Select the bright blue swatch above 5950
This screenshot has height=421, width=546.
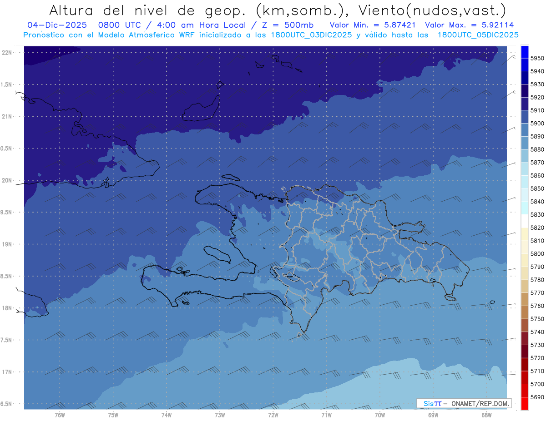(x=525, y=52)
